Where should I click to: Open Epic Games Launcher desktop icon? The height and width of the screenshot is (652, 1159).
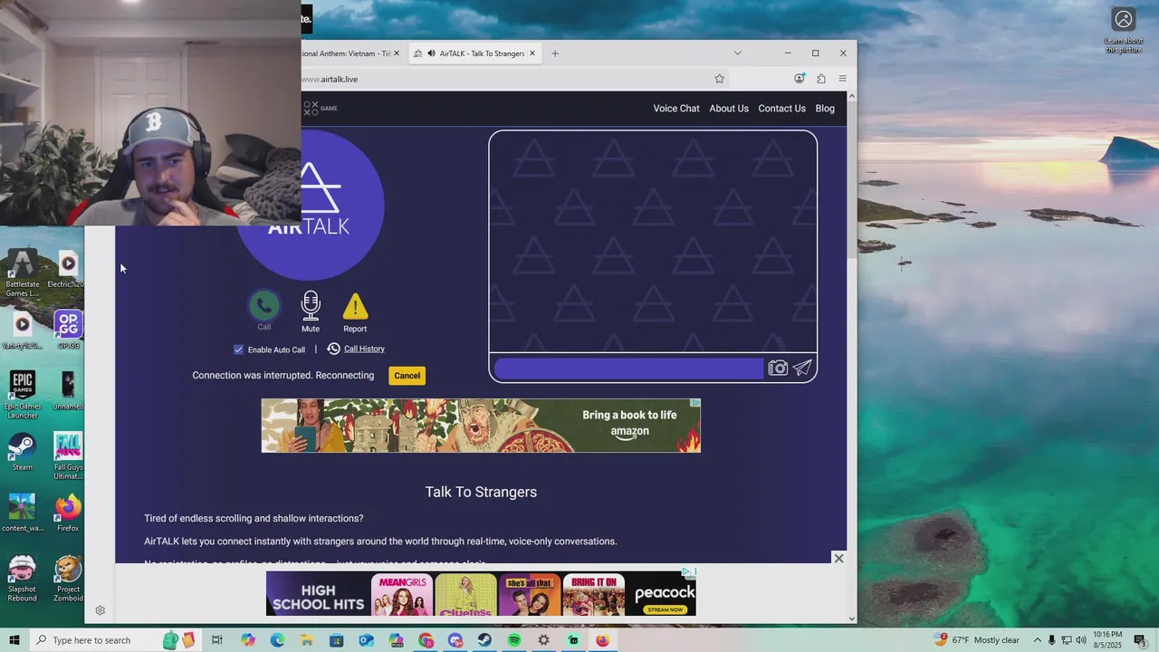coord(23,394)
